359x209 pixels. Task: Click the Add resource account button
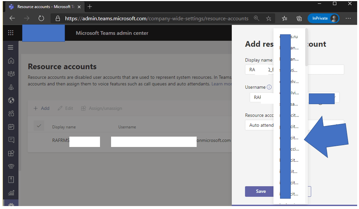click(41, 108)
